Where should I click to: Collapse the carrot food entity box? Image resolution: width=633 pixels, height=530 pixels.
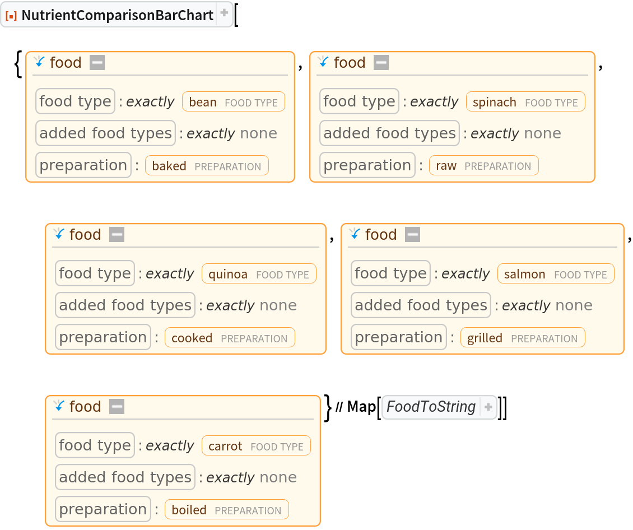coord(117,407)
